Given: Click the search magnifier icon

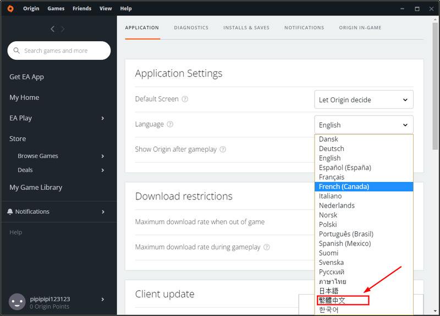Looking at the screenshot, I should [16, 51].
